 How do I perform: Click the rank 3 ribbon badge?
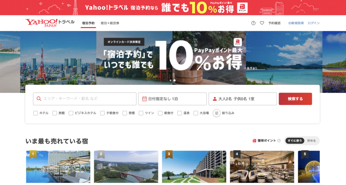(x=169, y=154)
